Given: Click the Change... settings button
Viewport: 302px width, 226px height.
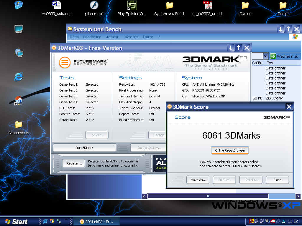Looking at the screenshot, I should coord(157,135).
